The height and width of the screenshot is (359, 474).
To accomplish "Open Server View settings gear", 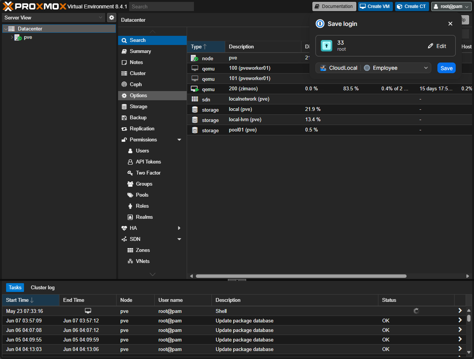I will 111,18.
